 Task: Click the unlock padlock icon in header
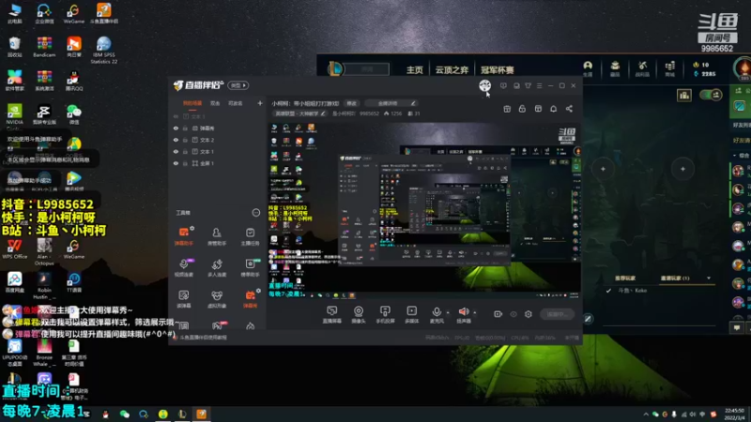522,109
